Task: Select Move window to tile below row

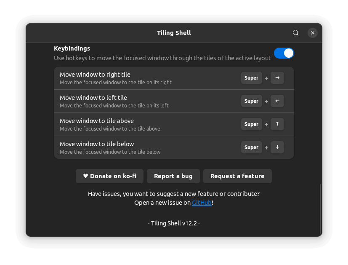Action: coord(147,147)
